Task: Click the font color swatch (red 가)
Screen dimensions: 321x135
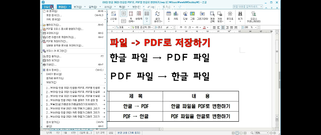Action: pyautogui.click(x=204, y=27)
